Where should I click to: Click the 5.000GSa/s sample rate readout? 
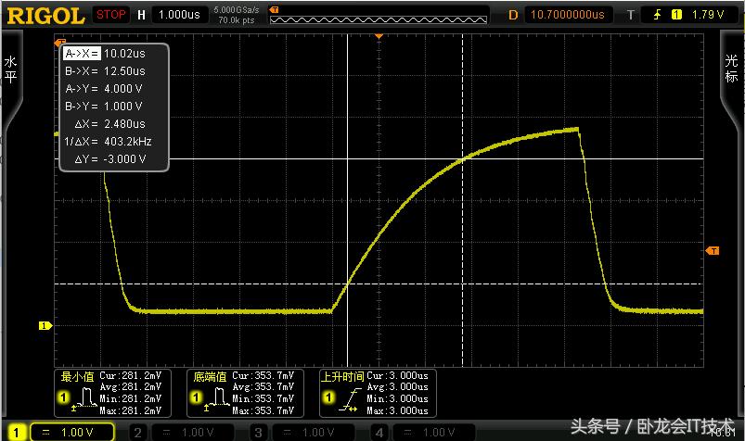[x=237, y=9]
